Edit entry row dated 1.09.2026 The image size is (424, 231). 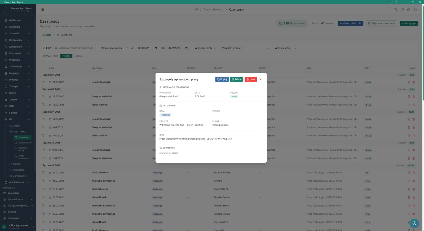[x=409, y=158]
